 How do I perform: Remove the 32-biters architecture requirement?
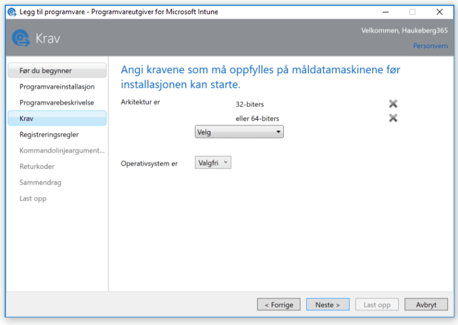pyautogui.click(x=393, y=104)
